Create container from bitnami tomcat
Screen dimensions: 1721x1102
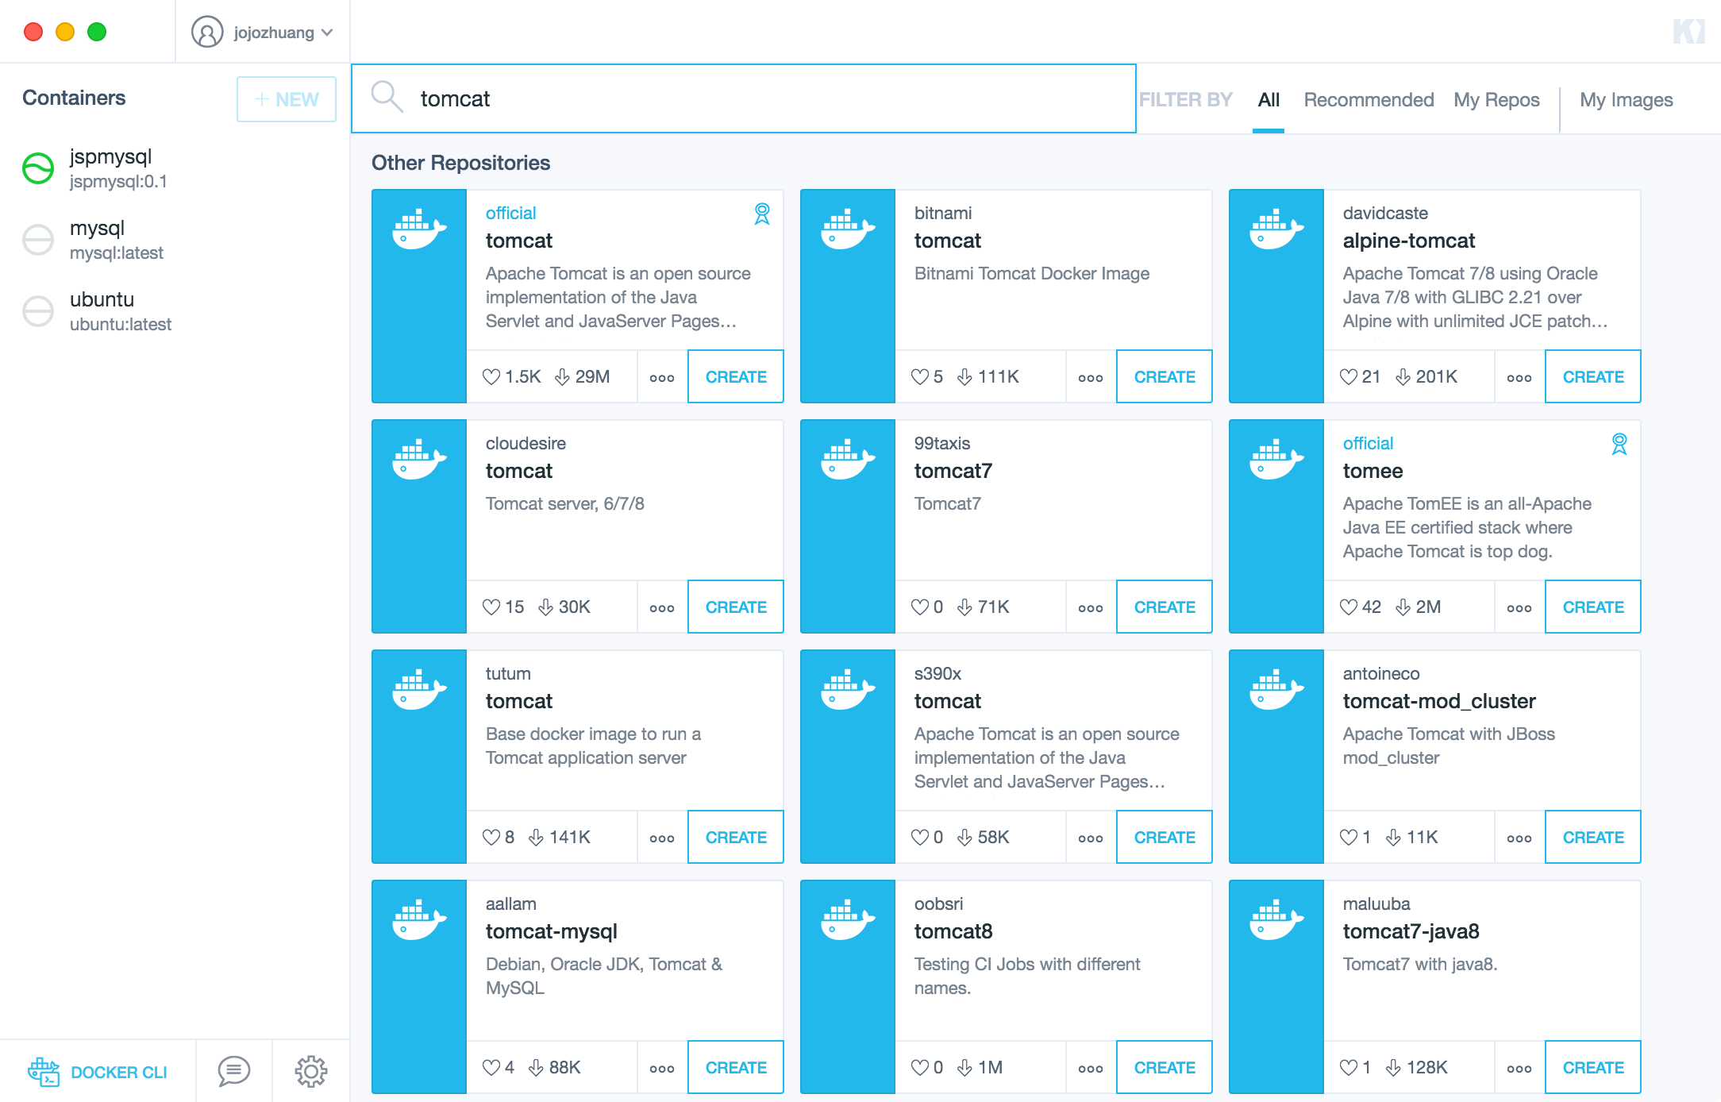tap(1165, 376)
